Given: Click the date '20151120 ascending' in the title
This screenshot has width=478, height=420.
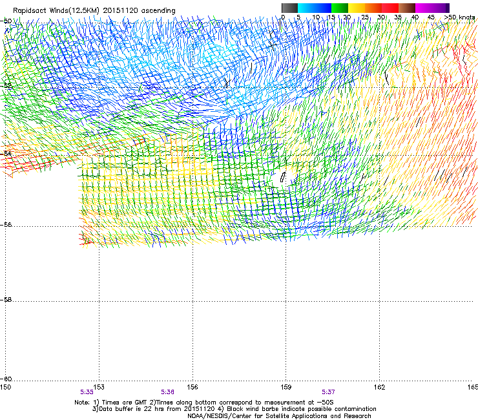Looking at the screenshot, I should pos(139,11).
